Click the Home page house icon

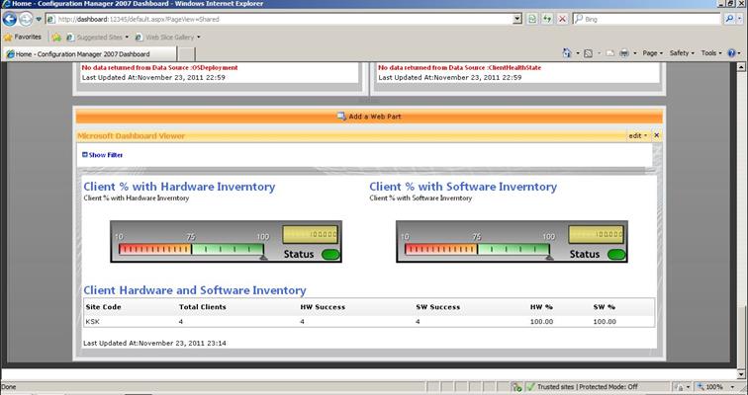(567, 53)
